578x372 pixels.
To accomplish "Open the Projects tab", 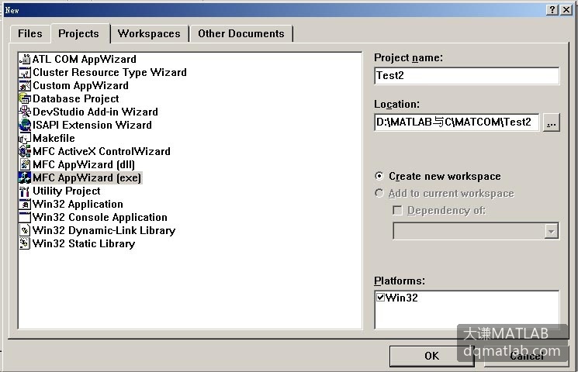I will 79,34.
